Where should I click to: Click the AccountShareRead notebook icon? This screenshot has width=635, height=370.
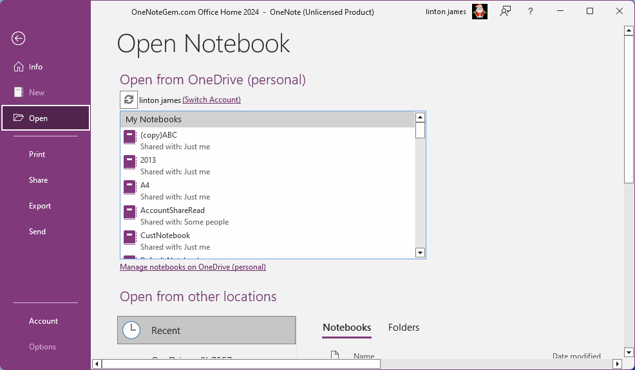click(x=129, y=212)
